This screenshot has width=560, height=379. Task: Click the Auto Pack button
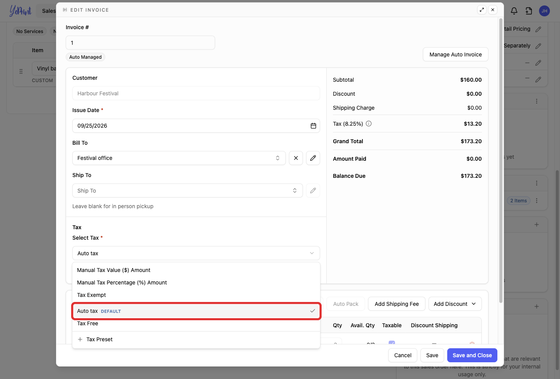[x=346, y=304]
